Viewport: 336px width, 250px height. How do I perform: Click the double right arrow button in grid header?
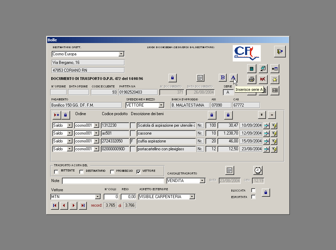272,115
